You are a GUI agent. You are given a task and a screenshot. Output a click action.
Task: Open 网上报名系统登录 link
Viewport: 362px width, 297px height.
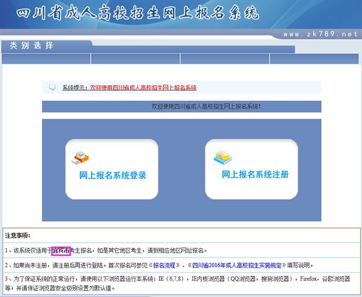click(113, 175)
